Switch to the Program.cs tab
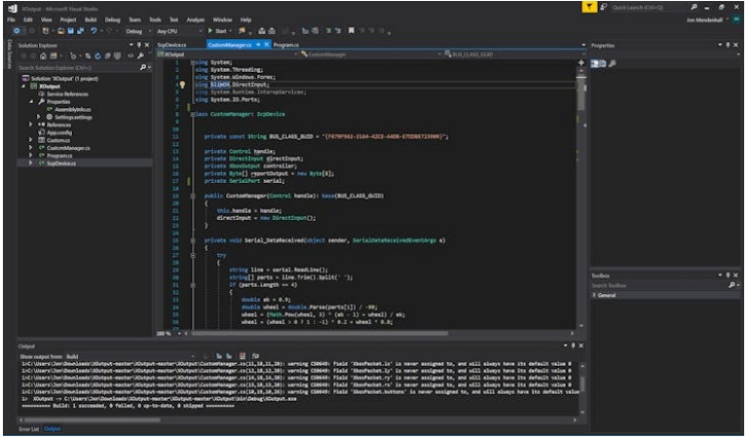The width and height of the screenshot is (749, 438). (285, 45)
